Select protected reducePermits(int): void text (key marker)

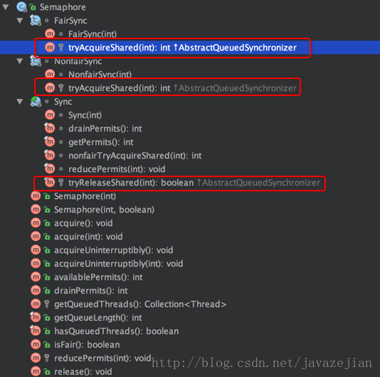pos(102,358)
